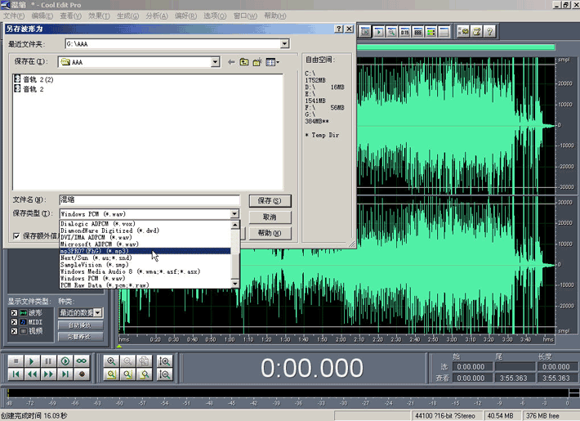The image size is (580, 421).
Task: Open the save-in AAA folder dropdown
Action: [x=215, y=62]
